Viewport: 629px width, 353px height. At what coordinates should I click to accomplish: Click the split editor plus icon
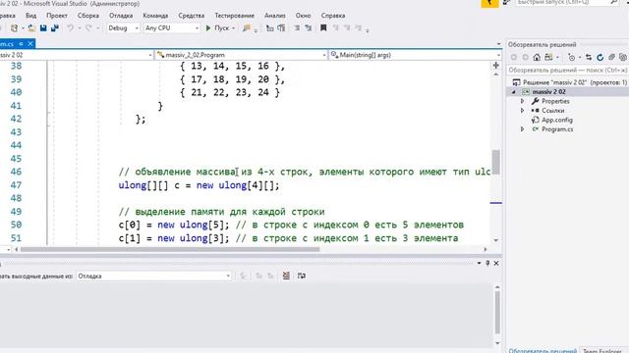click(x=495, y=66)
